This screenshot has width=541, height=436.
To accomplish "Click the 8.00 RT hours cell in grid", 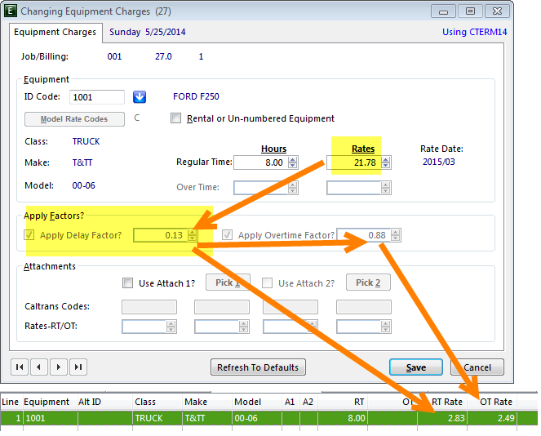I will point(343,418).
